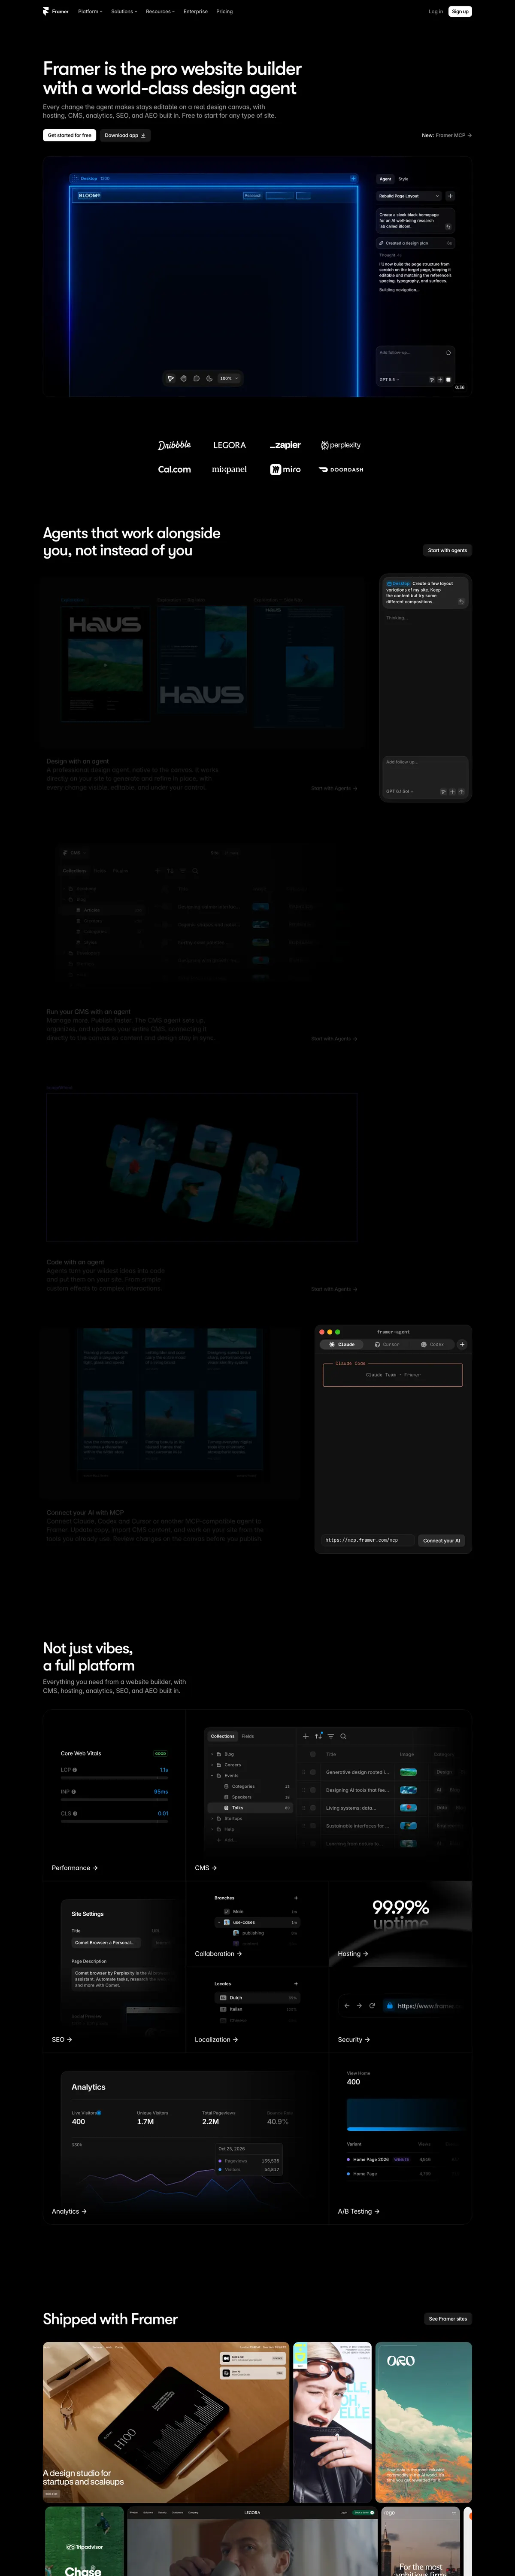
Task: Click the Connect your AI button
Action: [442, 1540]
